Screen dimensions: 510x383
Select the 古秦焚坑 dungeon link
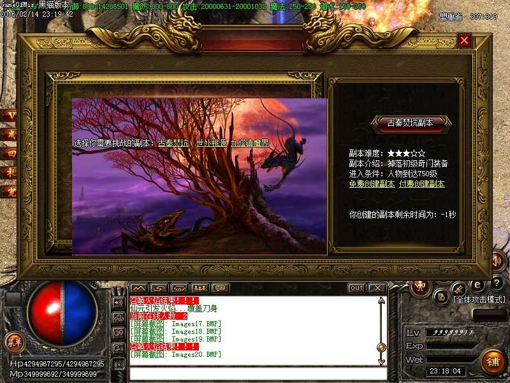[x=173, y=143]
